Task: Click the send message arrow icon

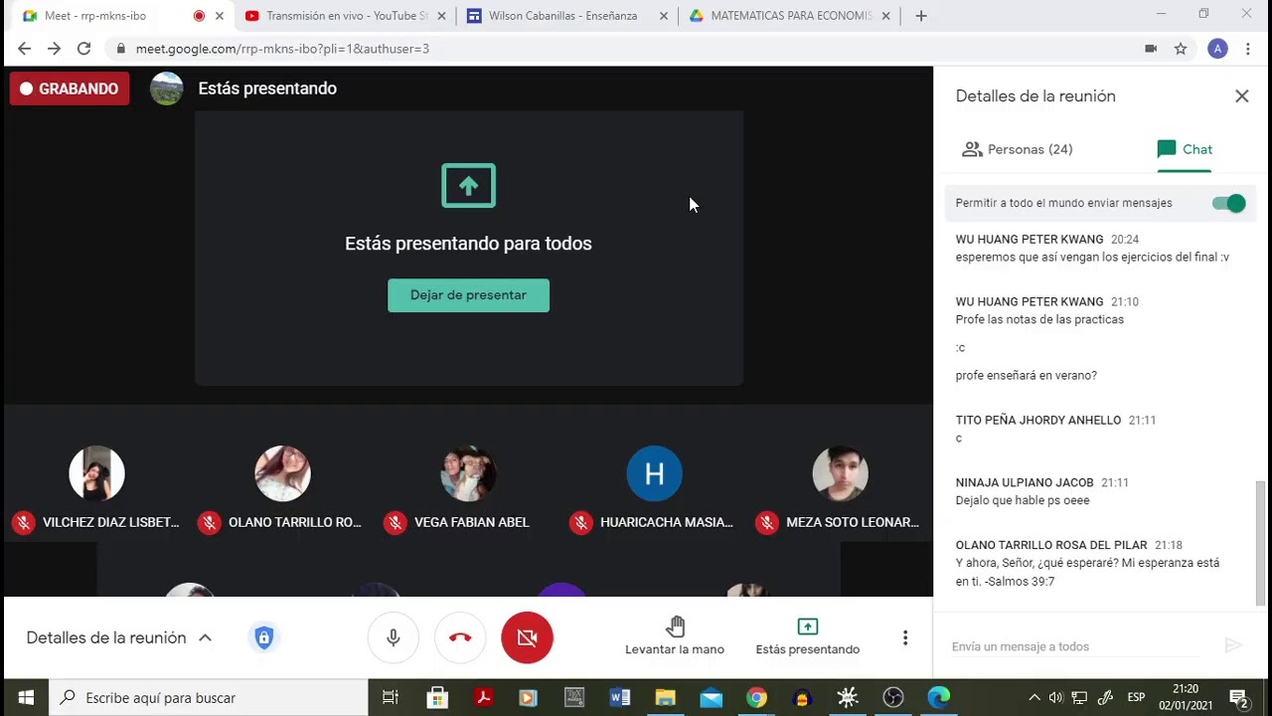Action: 1233,646
